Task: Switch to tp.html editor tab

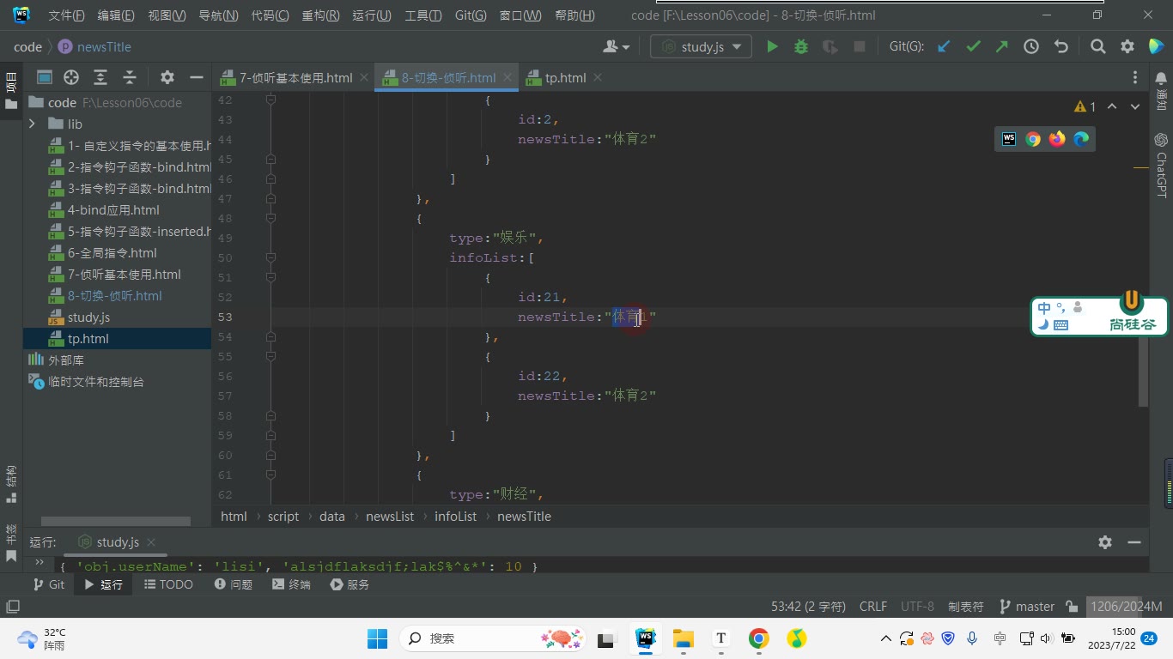Action: pyautogui.click(x=565, y=77)
